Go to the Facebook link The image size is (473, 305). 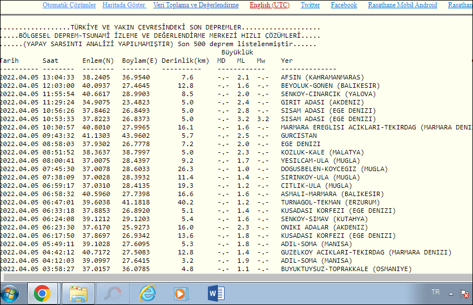(344, 5)
